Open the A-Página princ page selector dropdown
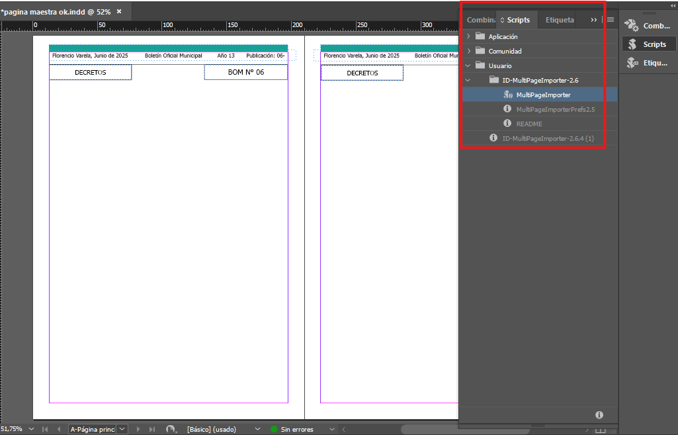Image resolution: width=678 pixels, height=435 pixels. [122, 429]
